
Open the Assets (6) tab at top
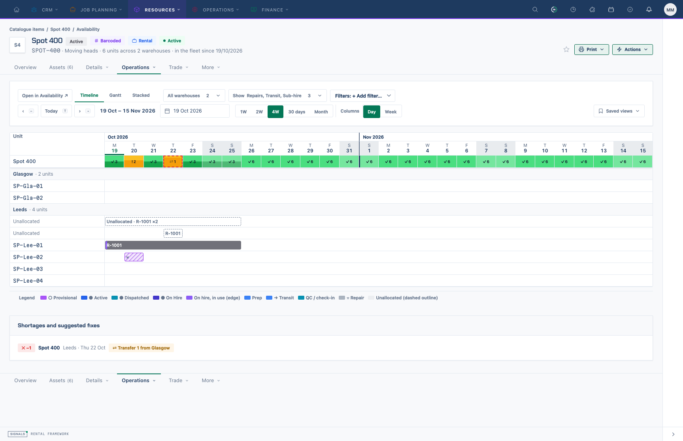61,67
